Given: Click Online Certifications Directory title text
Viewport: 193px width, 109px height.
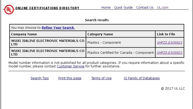Looking at the screenshot, I should [47, 8].
